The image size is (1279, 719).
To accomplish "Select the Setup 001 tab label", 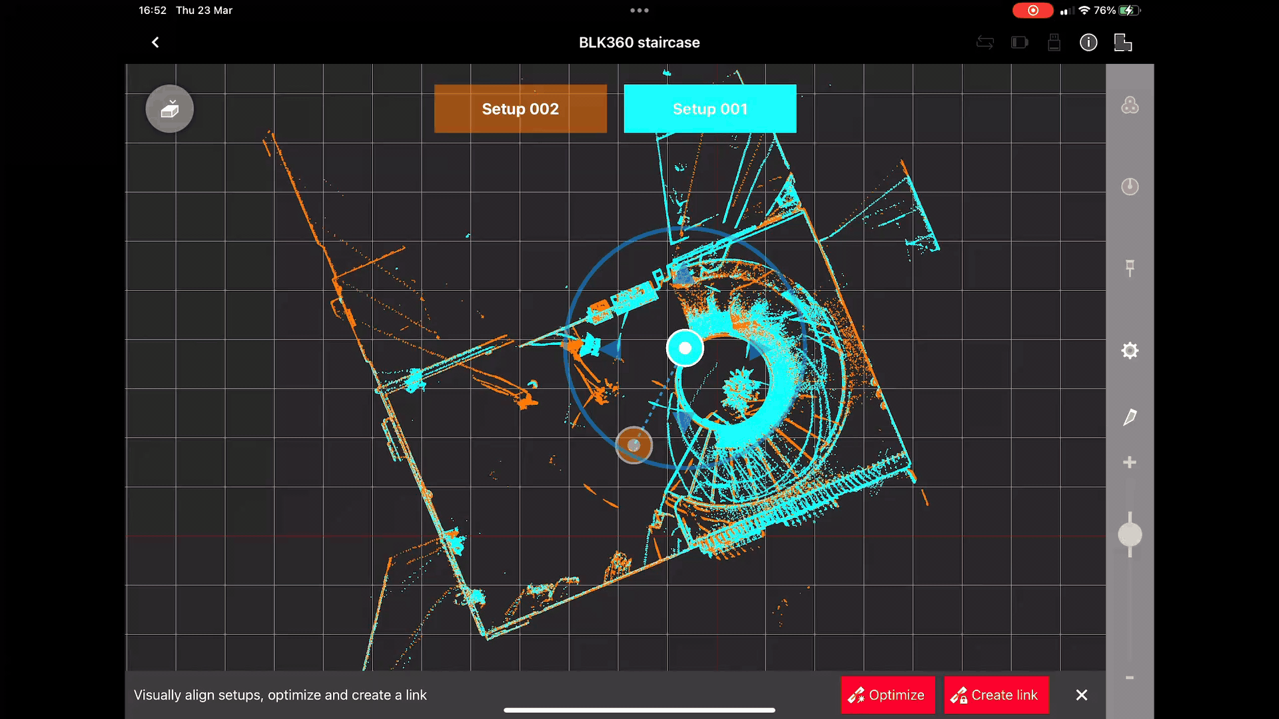I will [x=709, y=109].
